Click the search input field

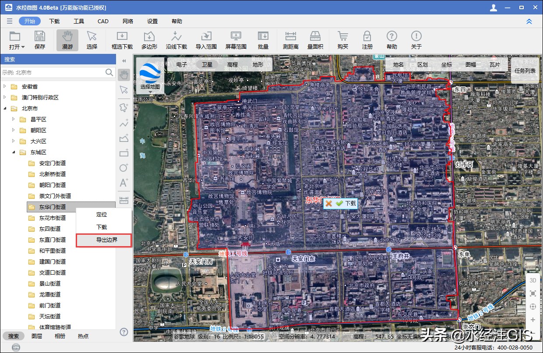pos(53,72)
